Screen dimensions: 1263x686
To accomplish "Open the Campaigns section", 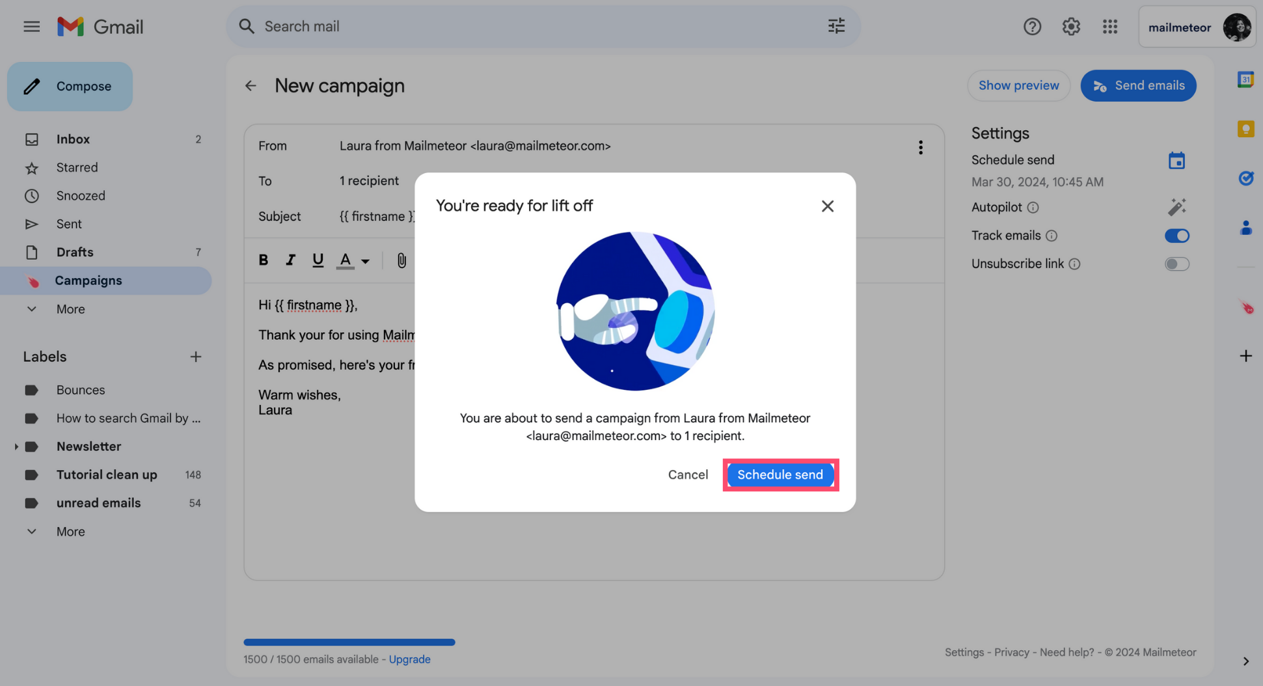I will 105,281.
